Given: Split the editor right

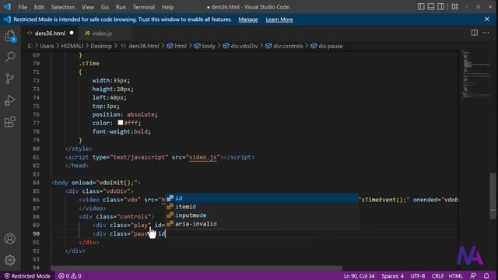Looking at the screenshot, I should pos(474,33).
